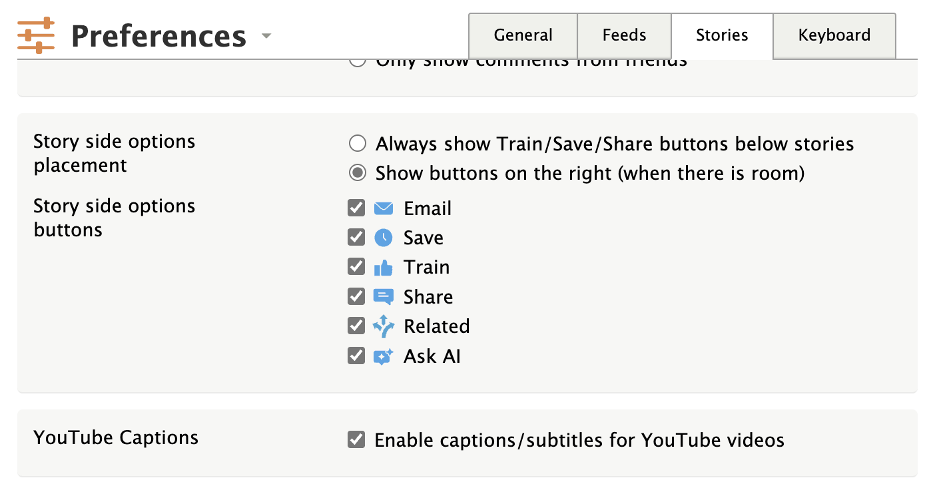Viewport: 935px width, 486px height.
Task: Select the Stories tab
Action: pos(722,35)
